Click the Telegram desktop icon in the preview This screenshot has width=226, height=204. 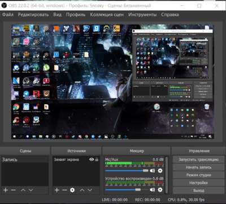tap(26, 93)
